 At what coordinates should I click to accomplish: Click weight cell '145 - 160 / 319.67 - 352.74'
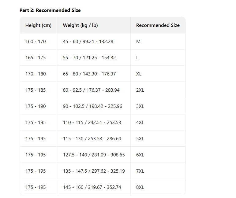[92, 187]
